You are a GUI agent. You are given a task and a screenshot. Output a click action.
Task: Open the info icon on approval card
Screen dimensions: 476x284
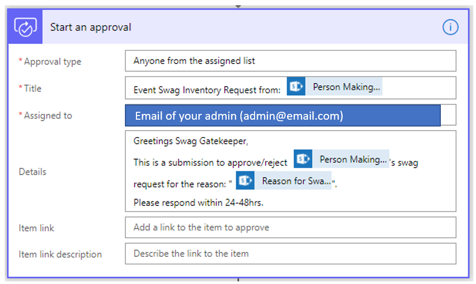click(x=450, y=27)
